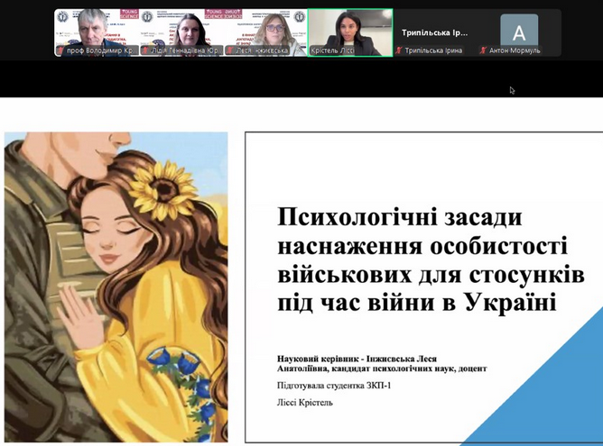Click muted mic icon beside Трипільська Ірина label

[x=399, y=50]
